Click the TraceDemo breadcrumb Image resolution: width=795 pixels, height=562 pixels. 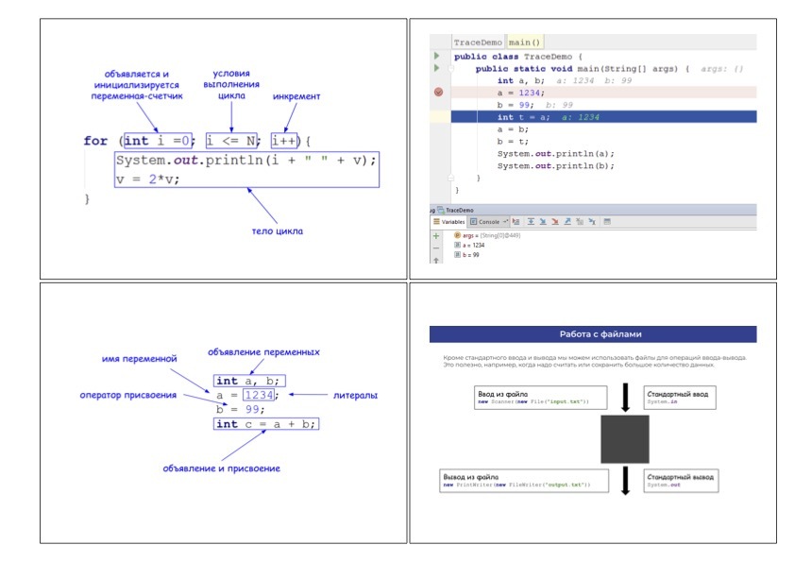pyautogui.click(x=478, y=43)
